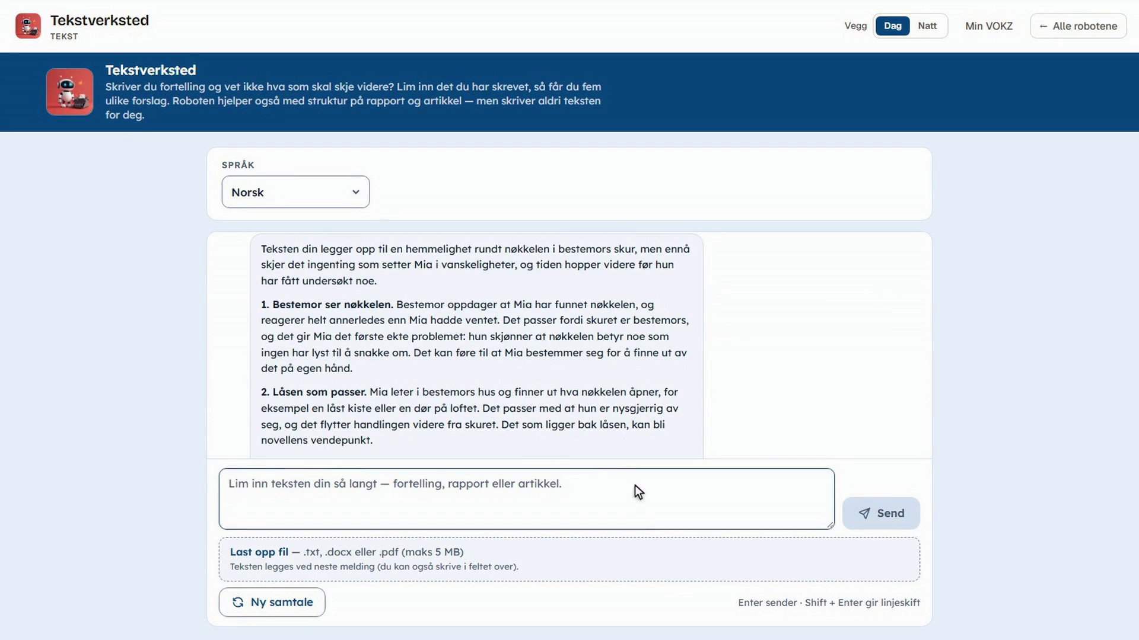The image size is (1139, 640).
Task: Click the Tekstverksted heading in blue banner
Action: (x=151, y=70)
